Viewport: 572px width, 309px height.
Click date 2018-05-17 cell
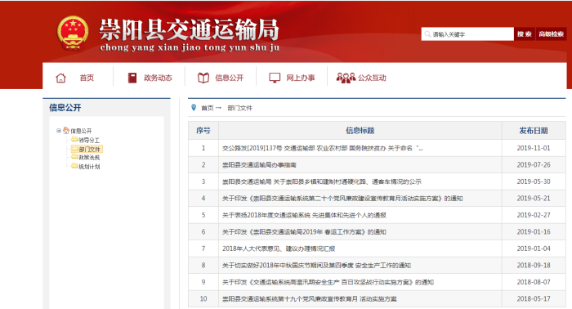tap(534, 299)
